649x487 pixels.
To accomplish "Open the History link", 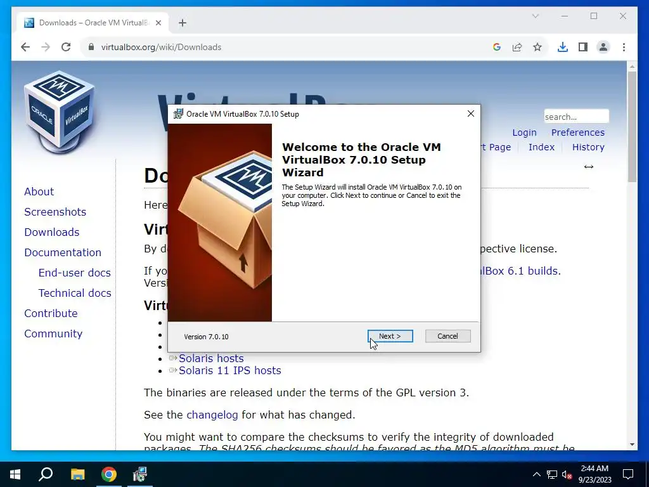I will 588,147.
